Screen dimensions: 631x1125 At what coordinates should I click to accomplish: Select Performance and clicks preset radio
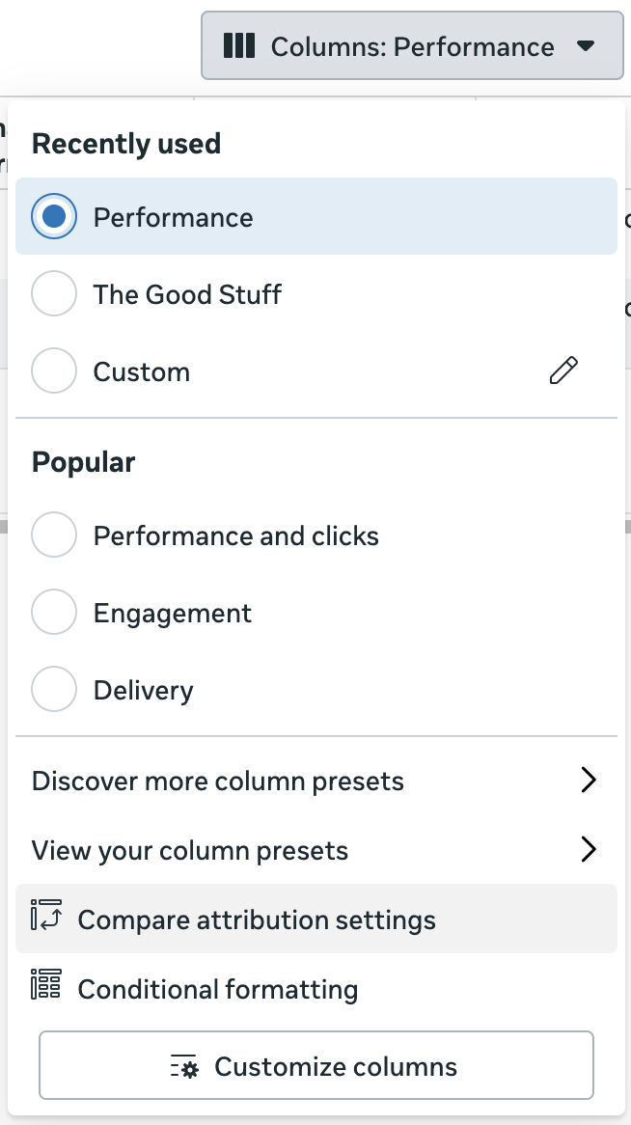54,535
